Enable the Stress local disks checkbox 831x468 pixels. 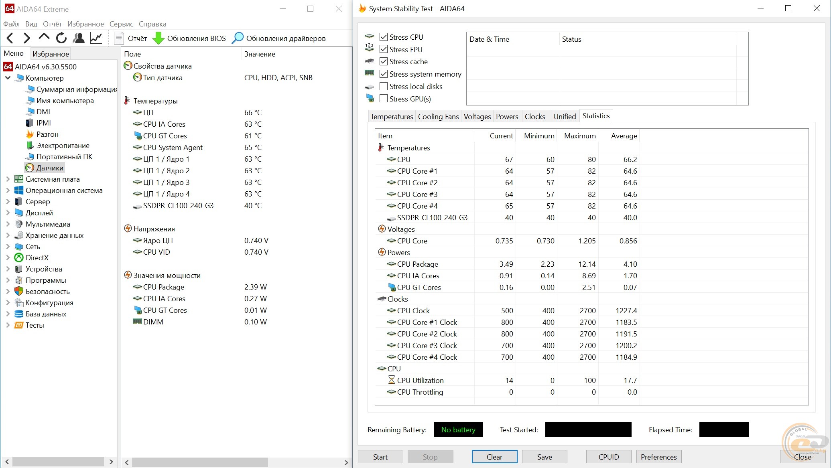[x=384, y=86]
